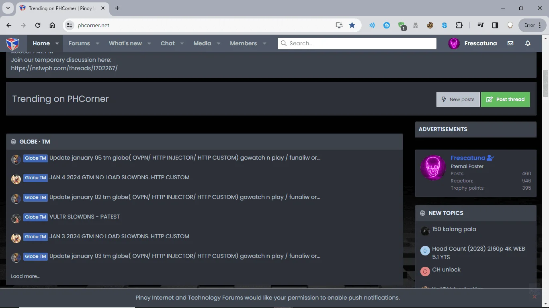Open the nsfwph.com discussion link
The width and height of the screenshot is (549, 308).
click(64, 68)
